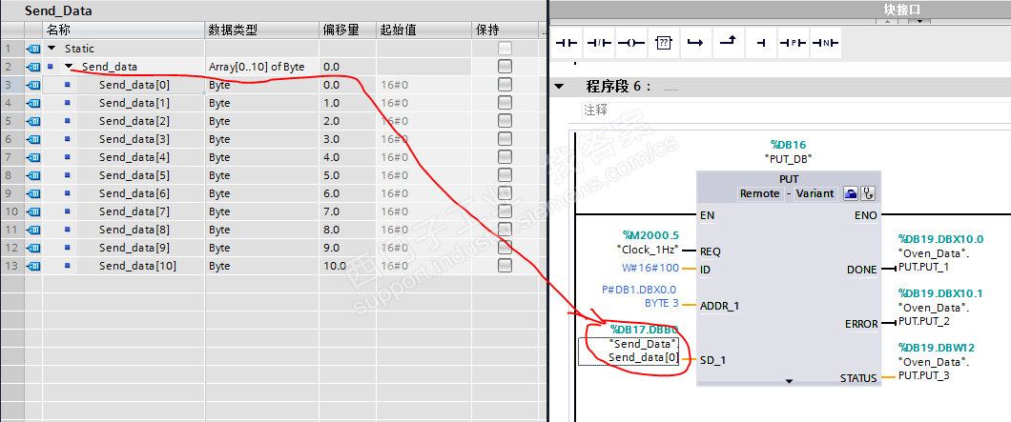Insert a normally closed contact
This screenshot has width=1011, height=422.
click(599, 43)
